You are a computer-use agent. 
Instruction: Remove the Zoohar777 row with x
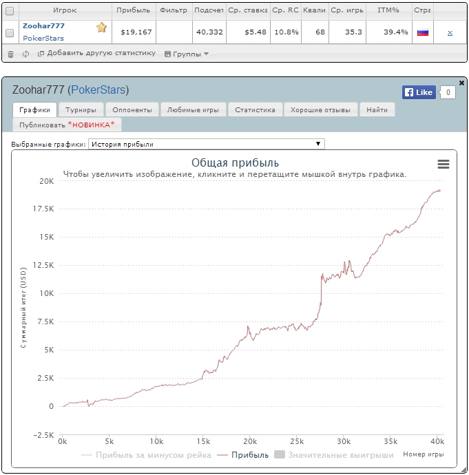pyautogui.click(x=450, y=32)
